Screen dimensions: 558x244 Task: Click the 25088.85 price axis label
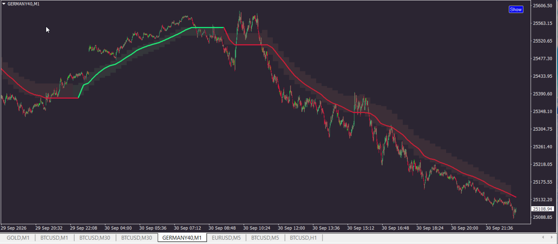(542, 217)
